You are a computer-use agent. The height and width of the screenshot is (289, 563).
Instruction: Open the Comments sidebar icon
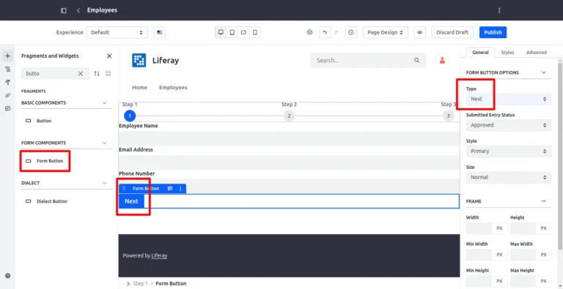(7, 108)
